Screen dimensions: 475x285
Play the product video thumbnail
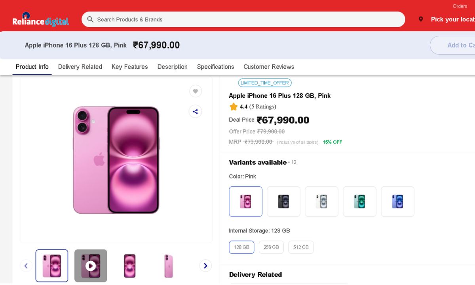pos(91,266)
